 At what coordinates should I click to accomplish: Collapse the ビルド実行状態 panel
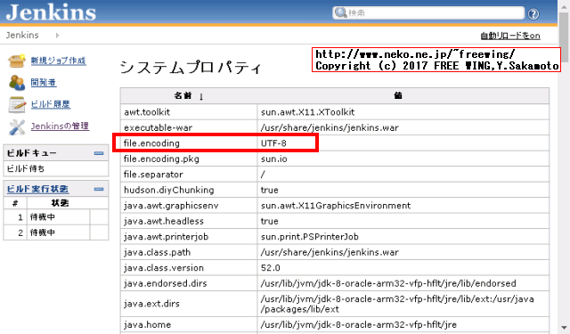(x=99, y=189)
